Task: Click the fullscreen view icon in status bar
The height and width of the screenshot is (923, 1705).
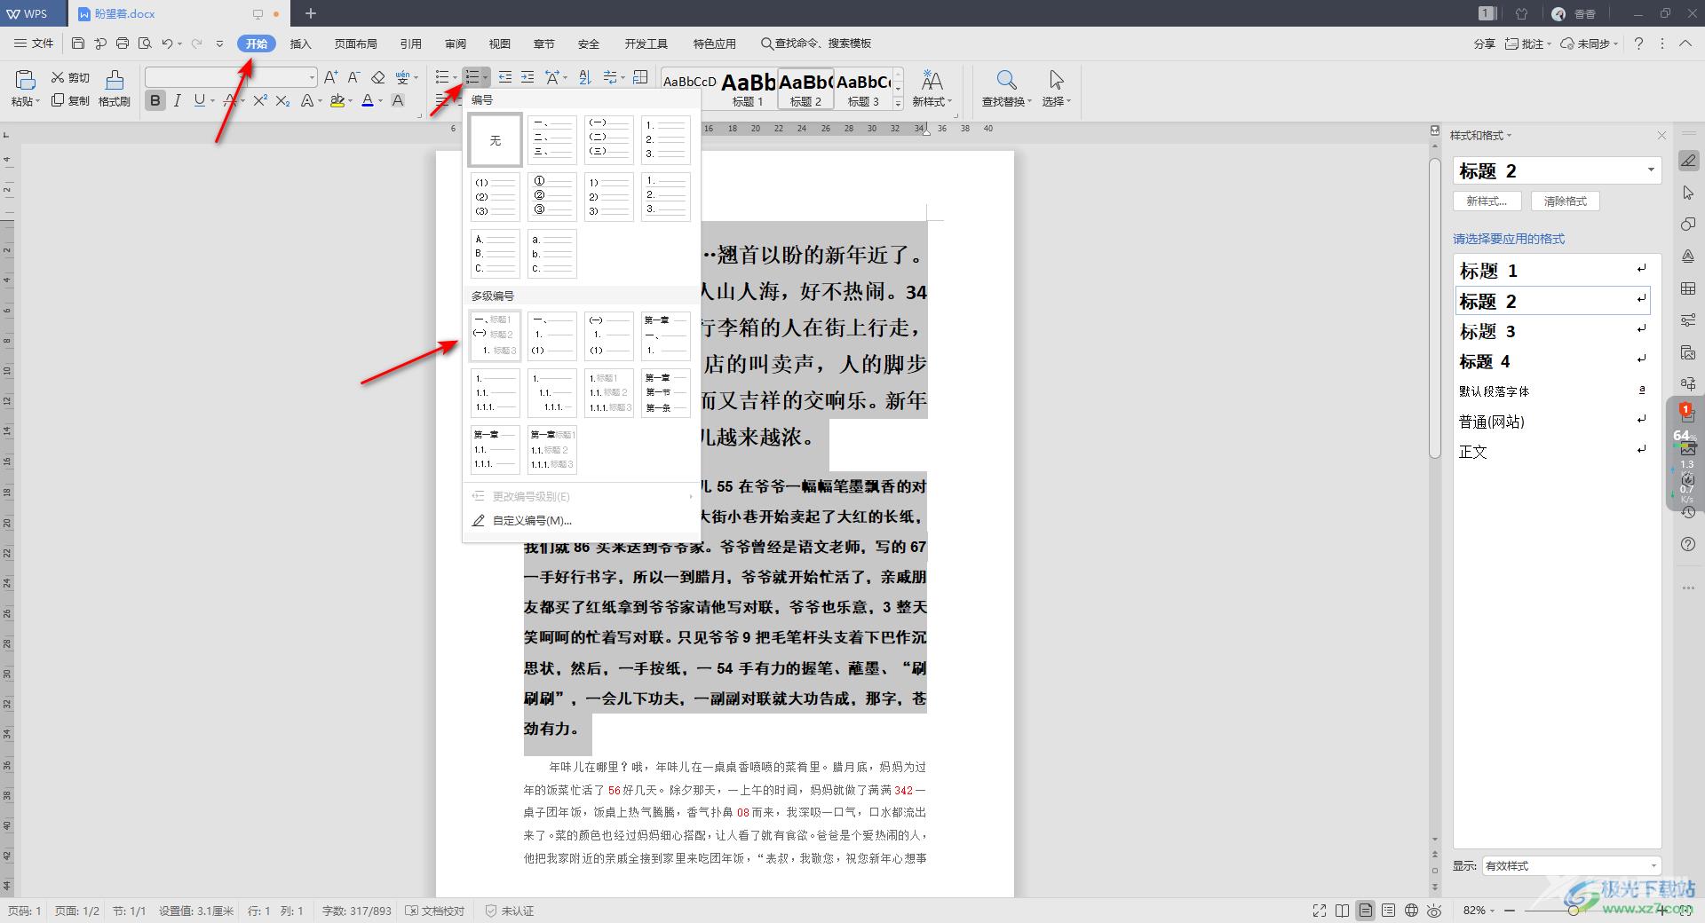Action: coord(1320,911)
